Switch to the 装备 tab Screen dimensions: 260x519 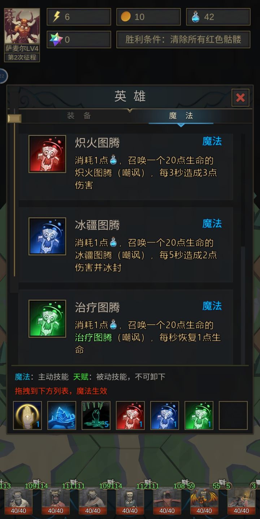tap(79, 116)
